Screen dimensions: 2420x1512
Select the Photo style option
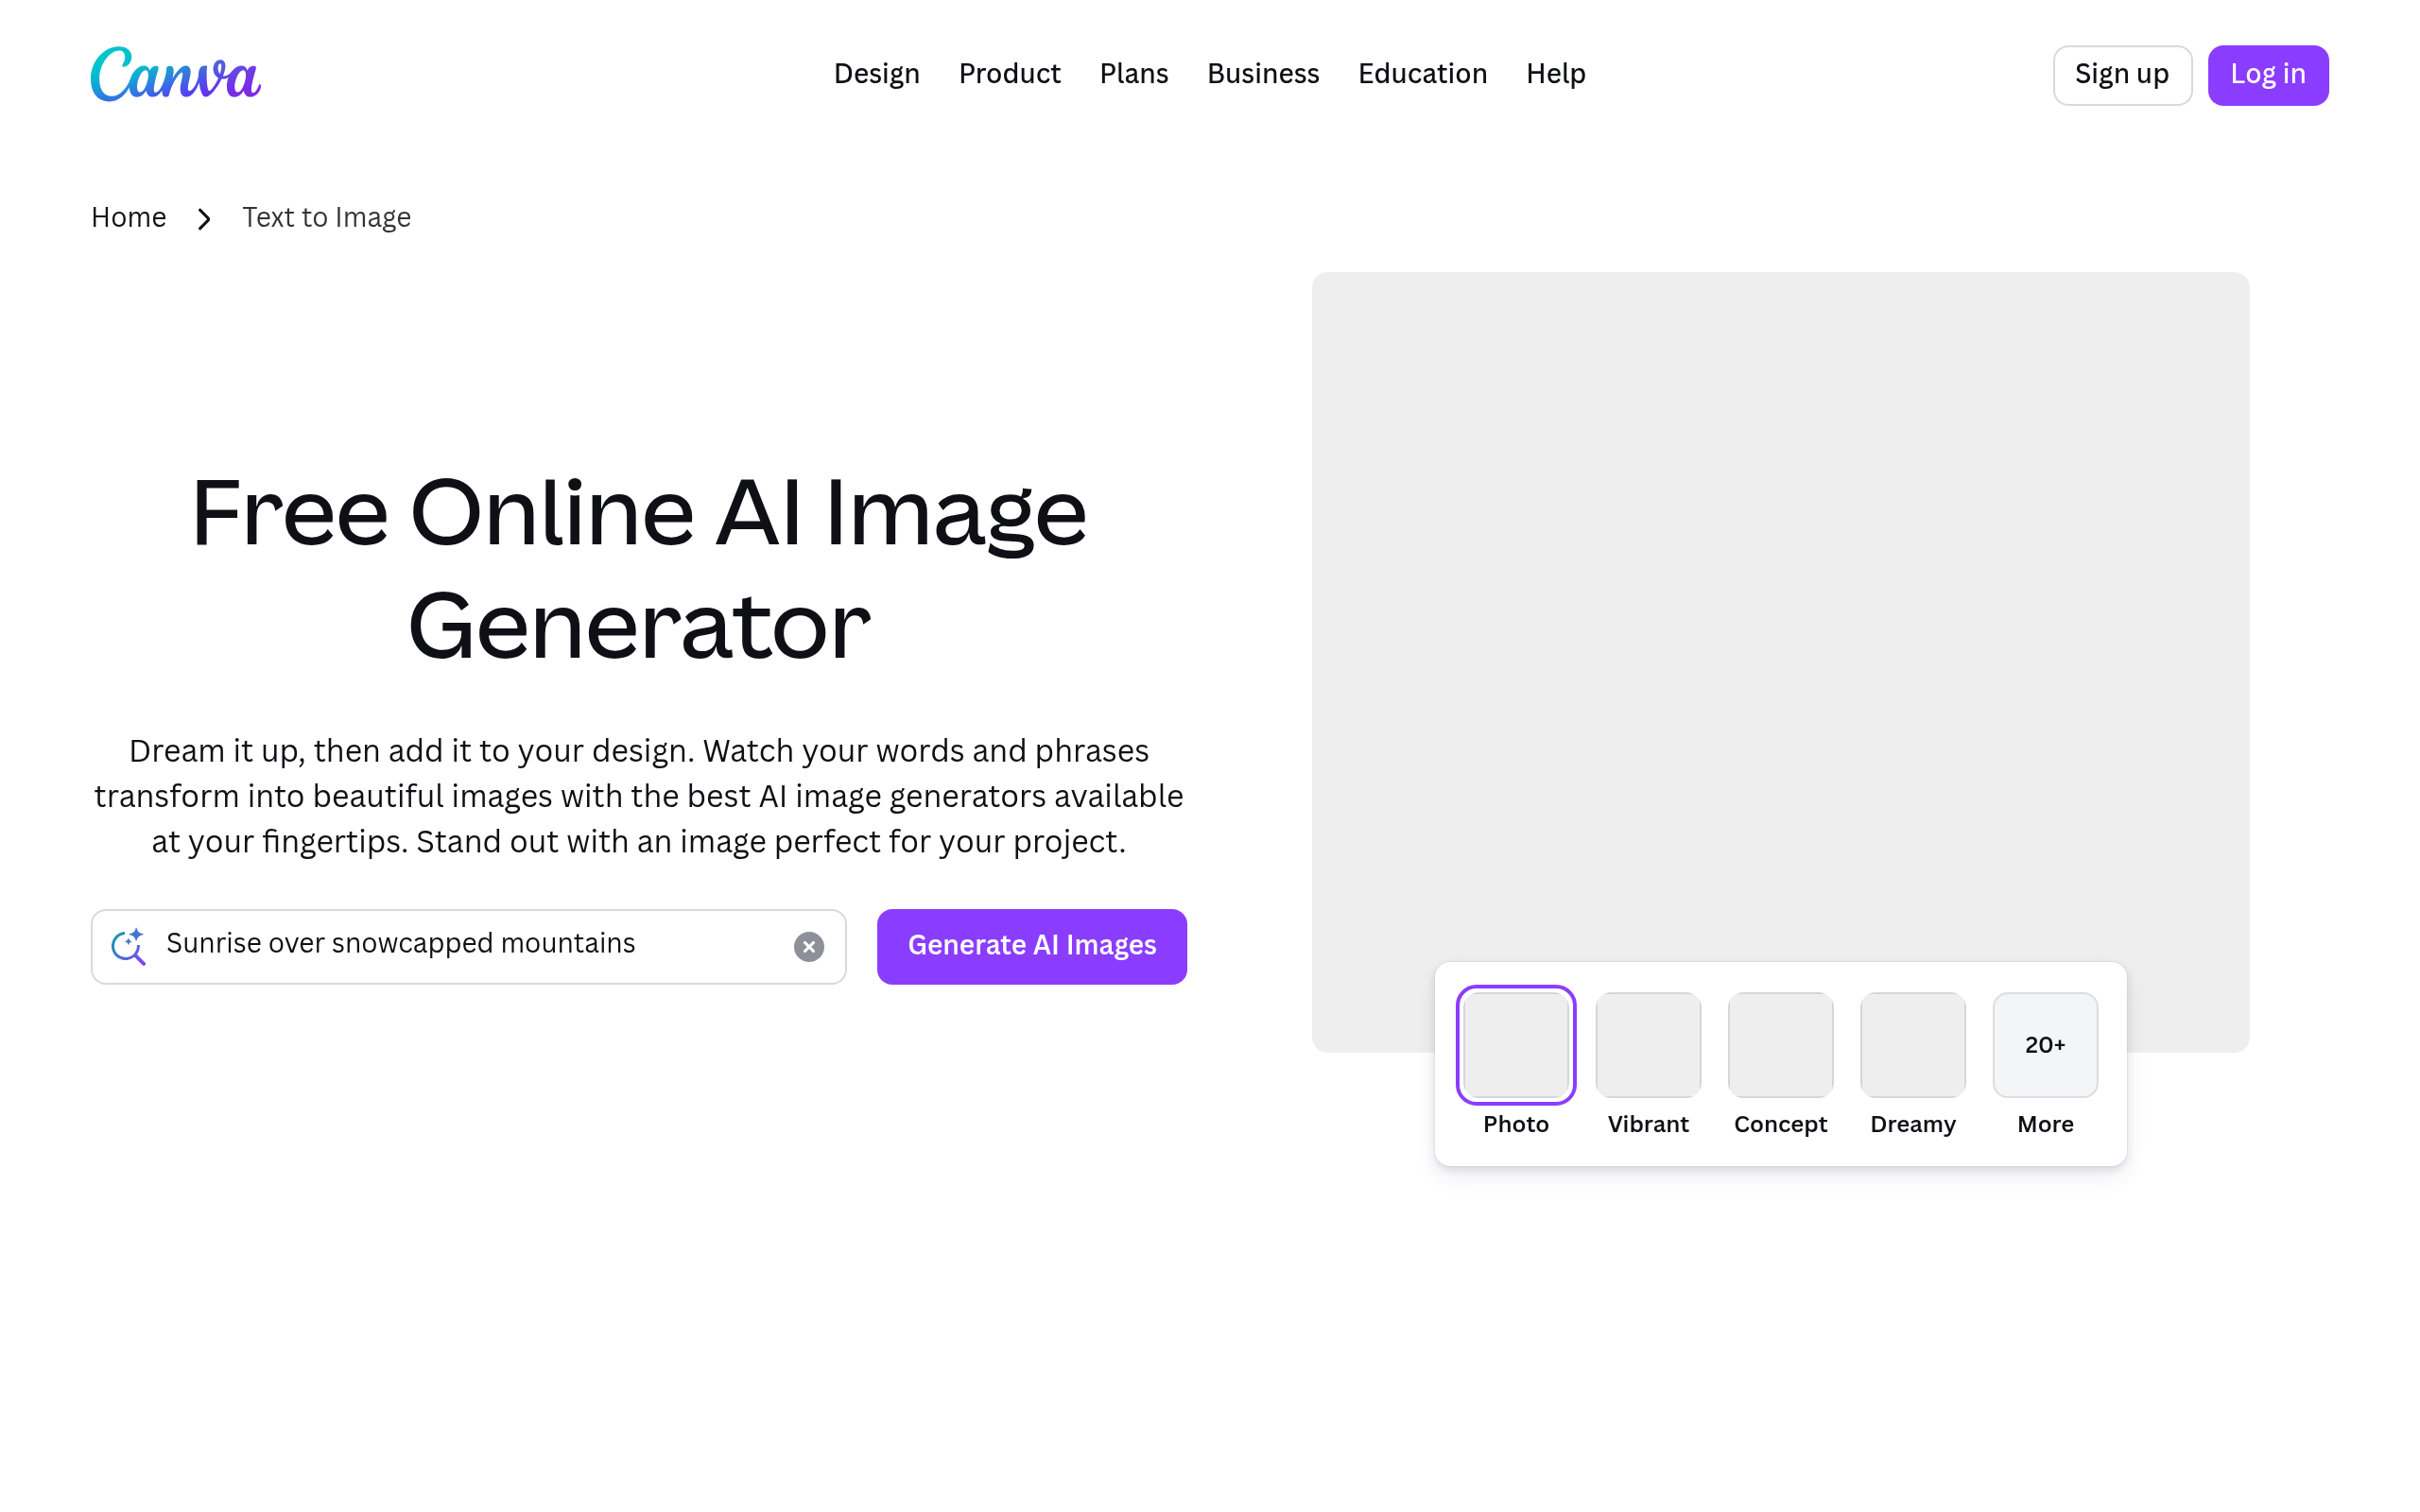pos(1515,1044)
